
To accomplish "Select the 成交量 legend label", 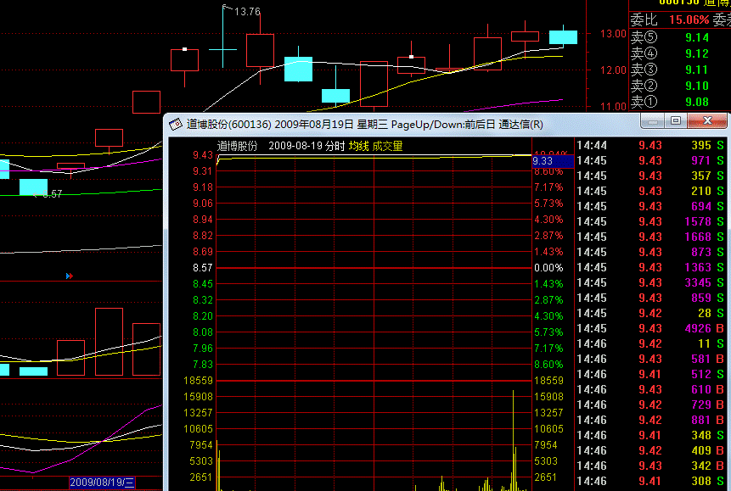I will coord(387,146).
